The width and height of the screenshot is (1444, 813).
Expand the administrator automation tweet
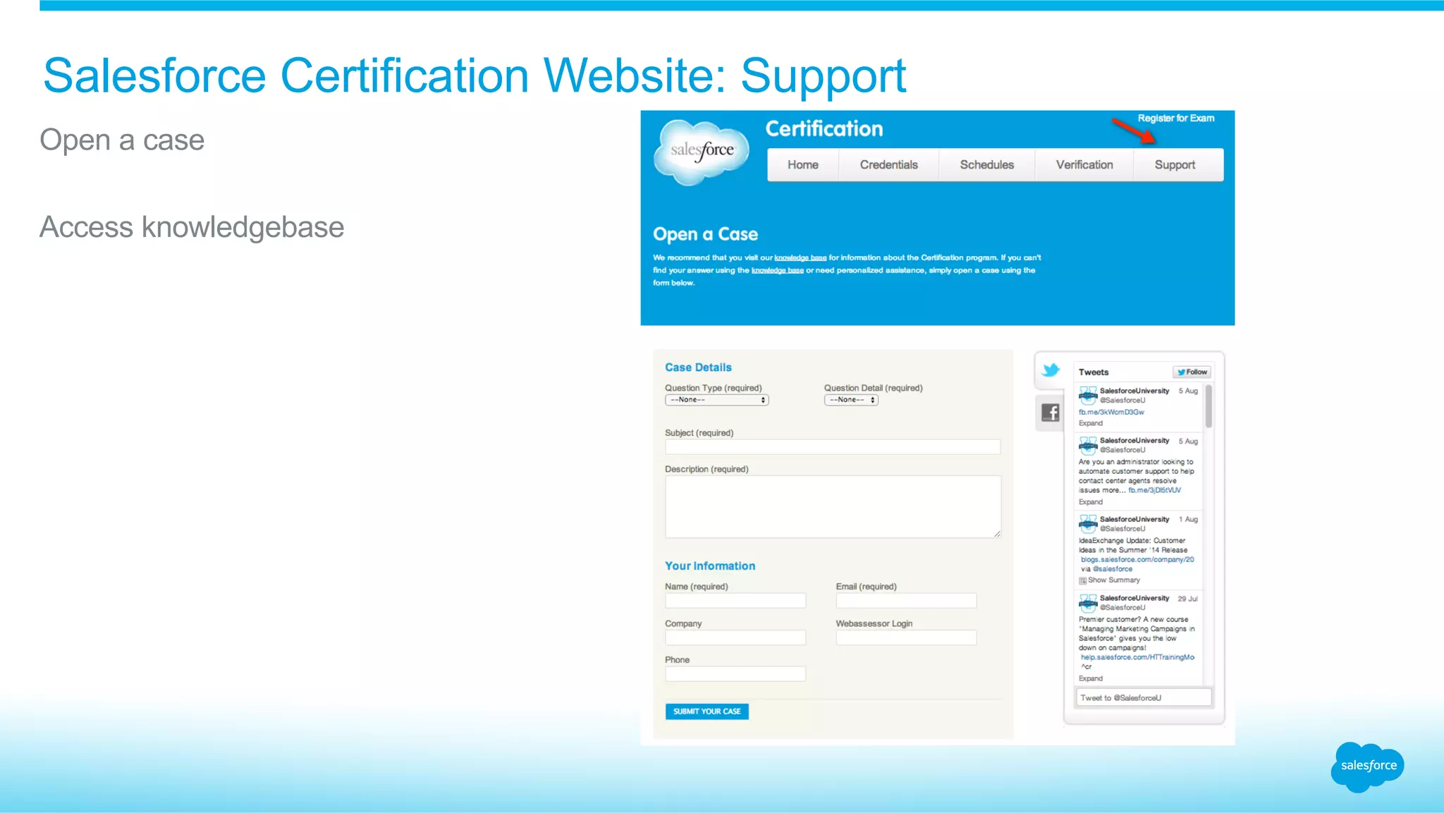1090,502
